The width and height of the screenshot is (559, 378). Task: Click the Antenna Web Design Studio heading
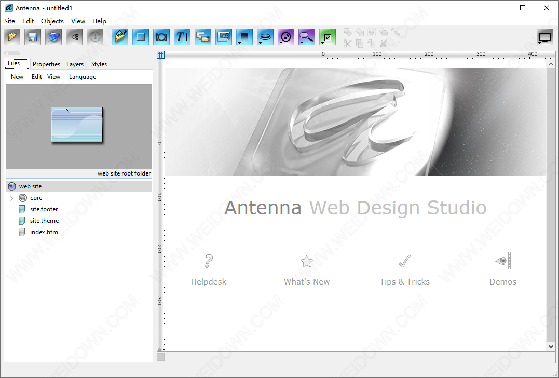[x=356, y=208]
